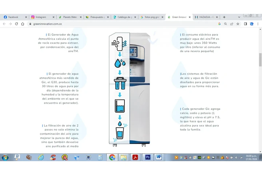This screenshot has width=262, height=175.
Task: Open the Chrome profile avatar
Action: 252,24
